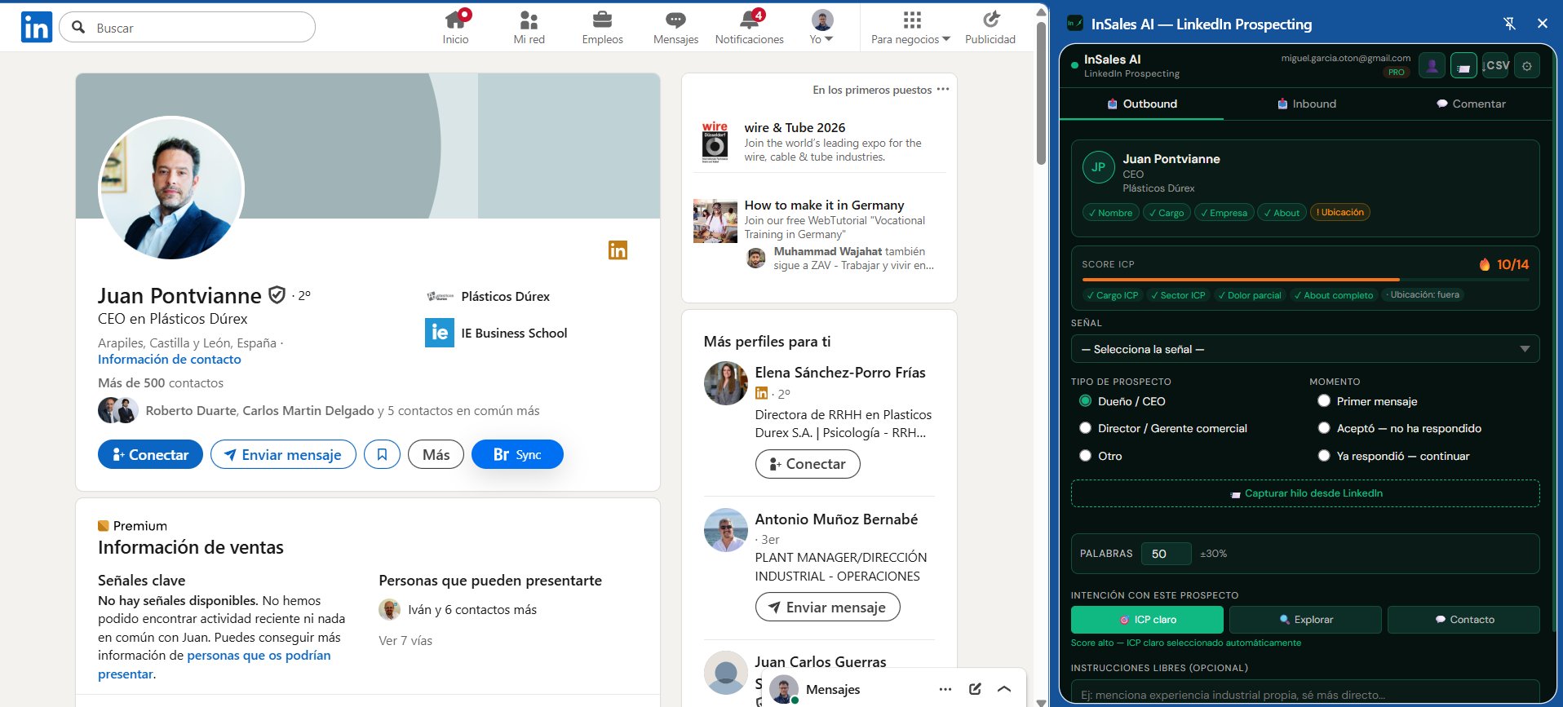Switch to the Inbound tab

pyautogui.click(x=1306, y=104)
